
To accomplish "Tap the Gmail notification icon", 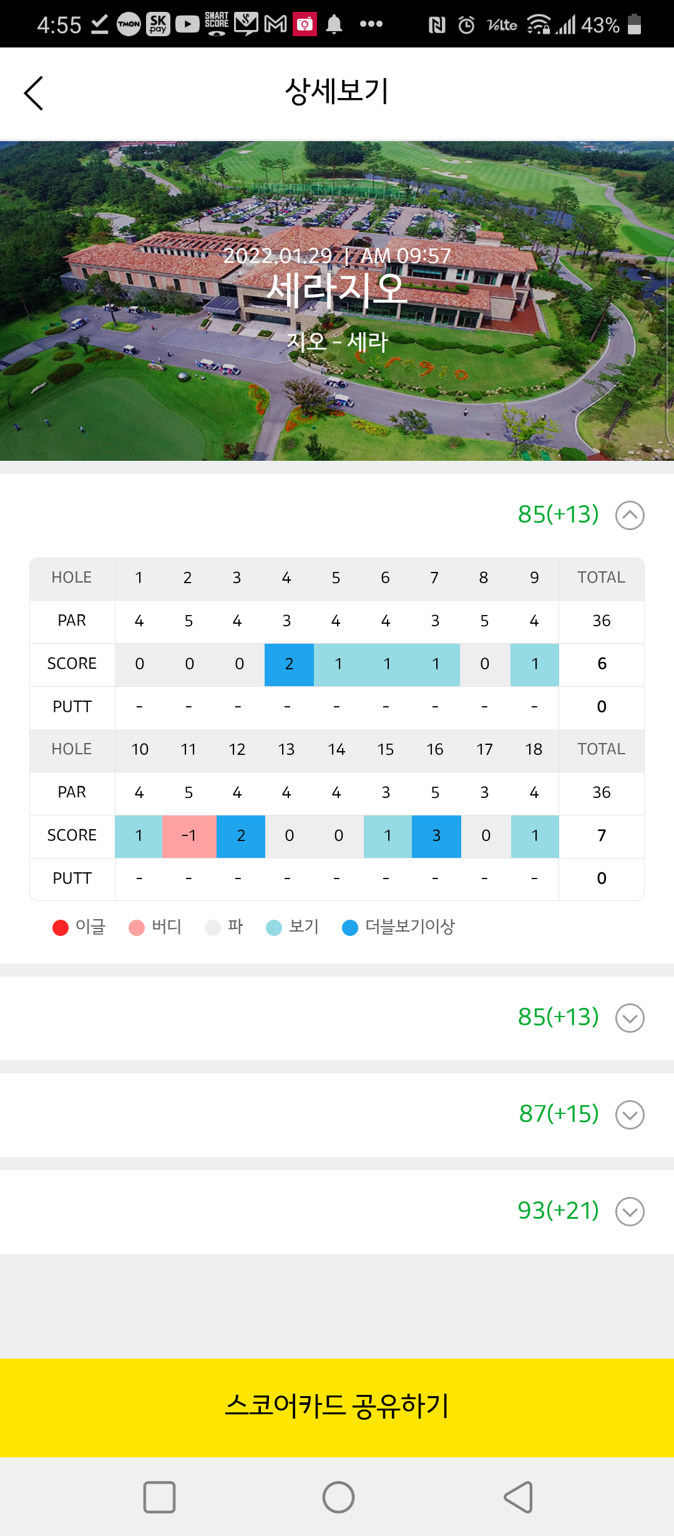I will click(x=275, y=24).
